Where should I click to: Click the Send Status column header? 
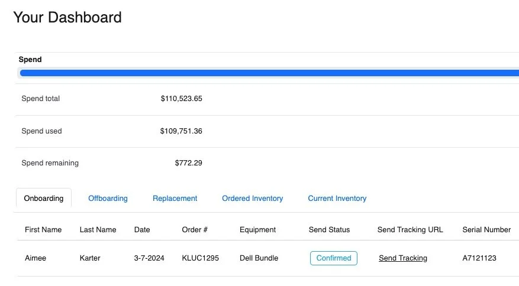[x=329, y=230]
